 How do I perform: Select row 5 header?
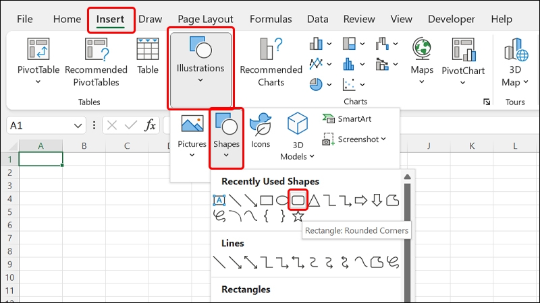(9, 212)
